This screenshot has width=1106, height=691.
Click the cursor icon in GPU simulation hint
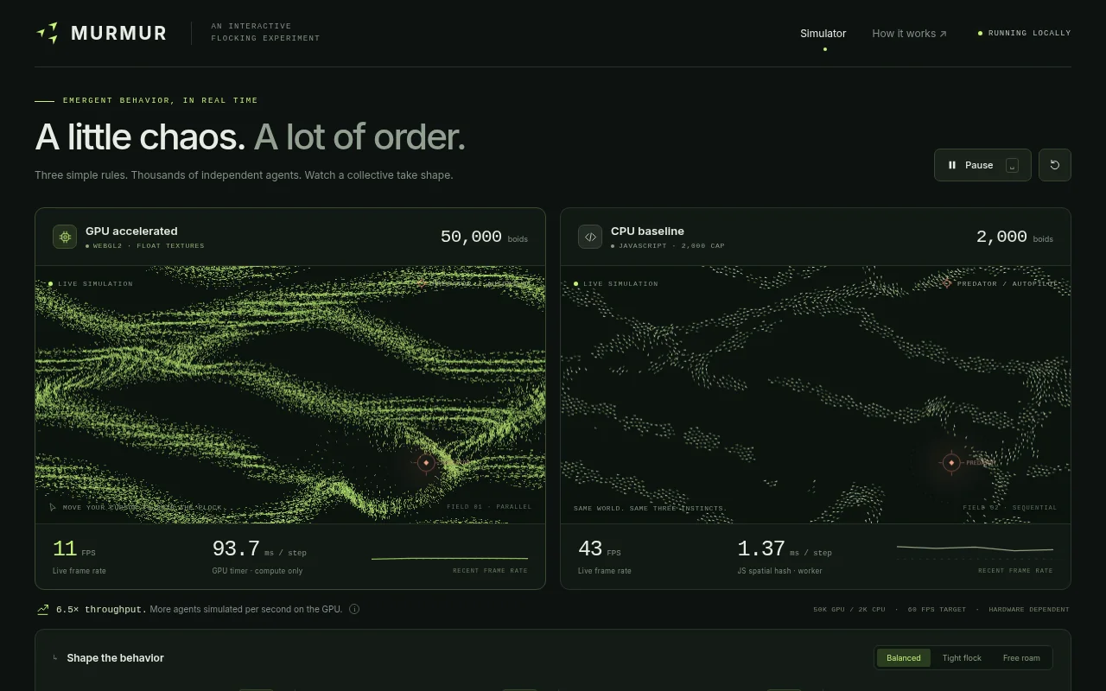pos(53,507)
